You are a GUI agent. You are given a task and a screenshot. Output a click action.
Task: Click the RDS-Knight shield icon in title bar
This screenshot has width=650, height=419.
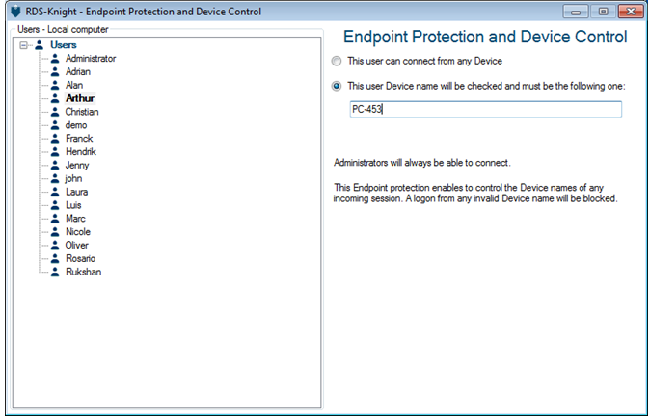click(x=14, y=12)
